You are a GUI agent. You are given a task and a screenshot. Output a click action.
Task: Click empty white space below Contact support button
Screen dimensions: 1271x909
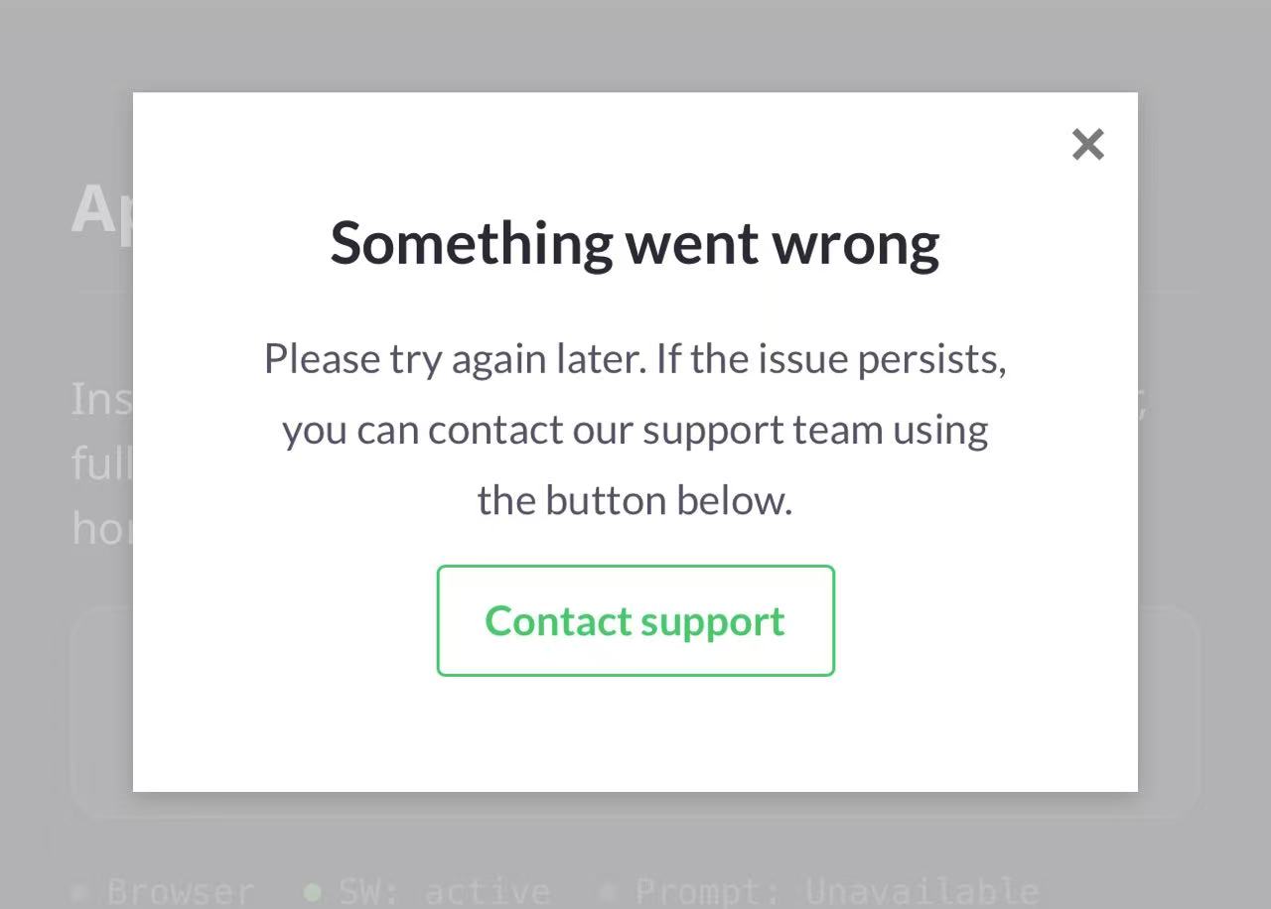point(635,734)
